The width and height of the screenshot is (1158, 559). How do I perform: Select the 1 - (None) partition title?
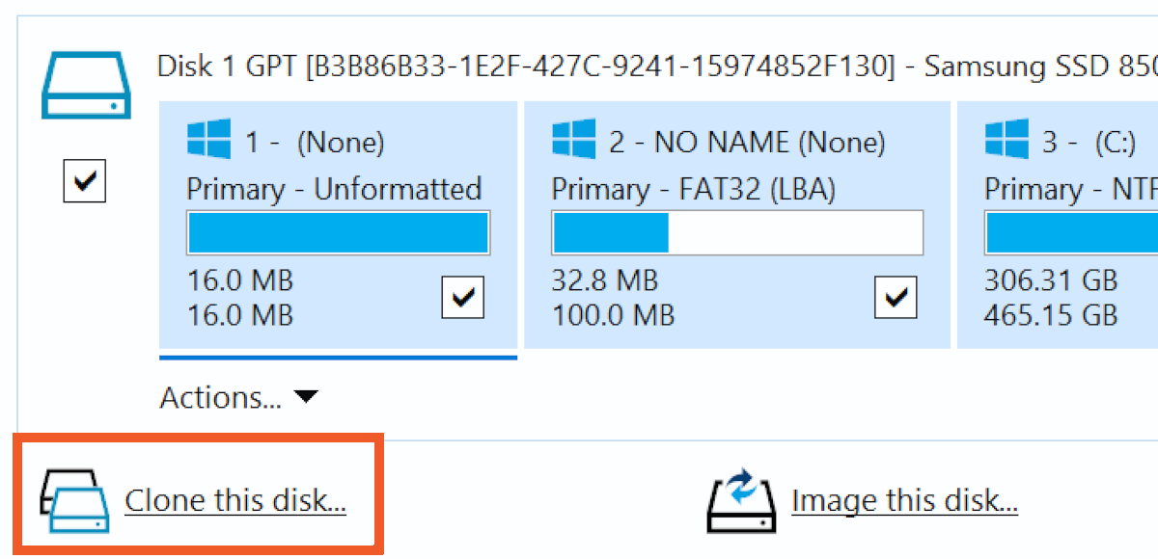[x=315, y=144]
